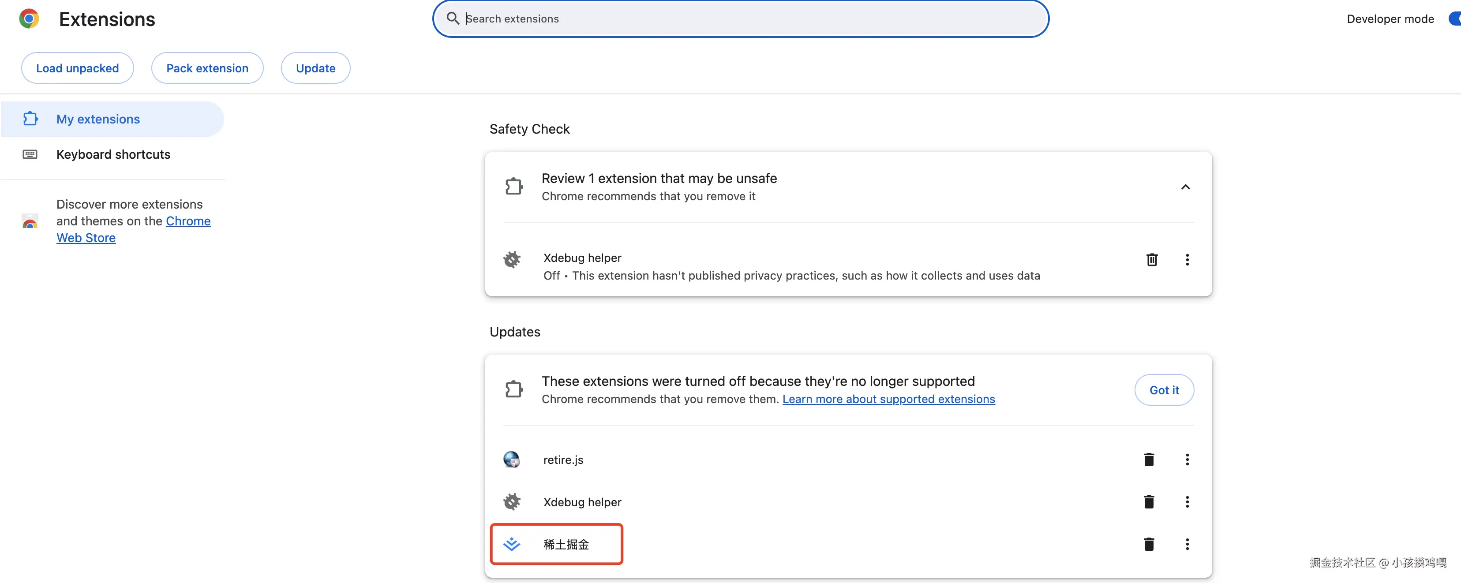Open Learn more about supported extensions link
1461x583 pixels.
(x=888, y=399)
